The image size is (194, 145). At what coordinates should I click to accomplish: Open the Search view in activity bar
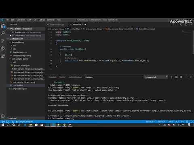(x=3, y=33)
